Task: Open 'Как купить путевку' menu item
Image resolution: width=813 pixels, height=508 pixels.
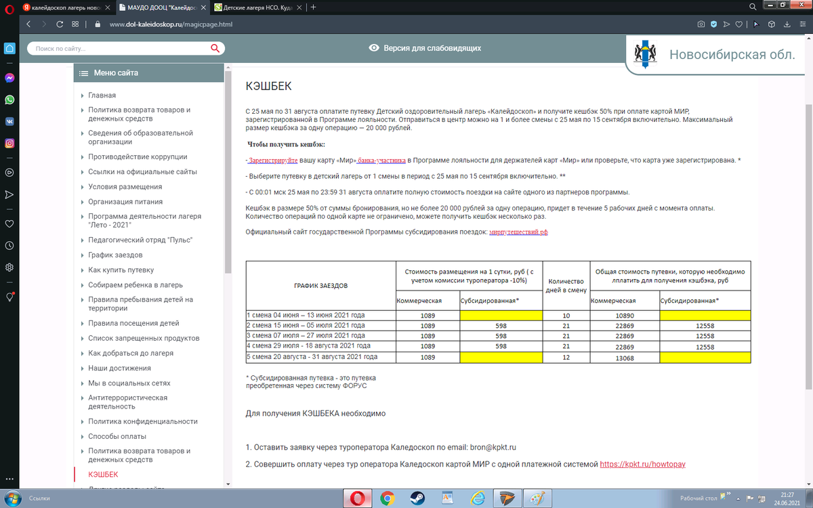Action: pos(121,270)
